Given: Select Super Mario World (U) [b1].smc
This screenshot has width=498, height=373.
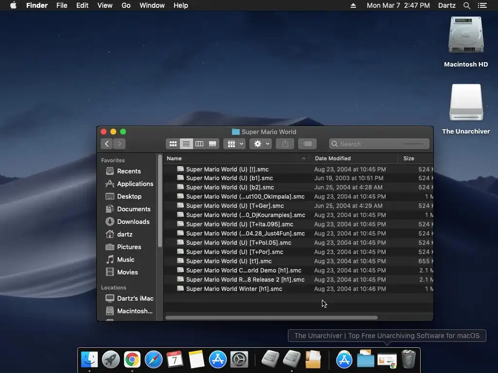Looking at the screenshot, I should [299, 178].
